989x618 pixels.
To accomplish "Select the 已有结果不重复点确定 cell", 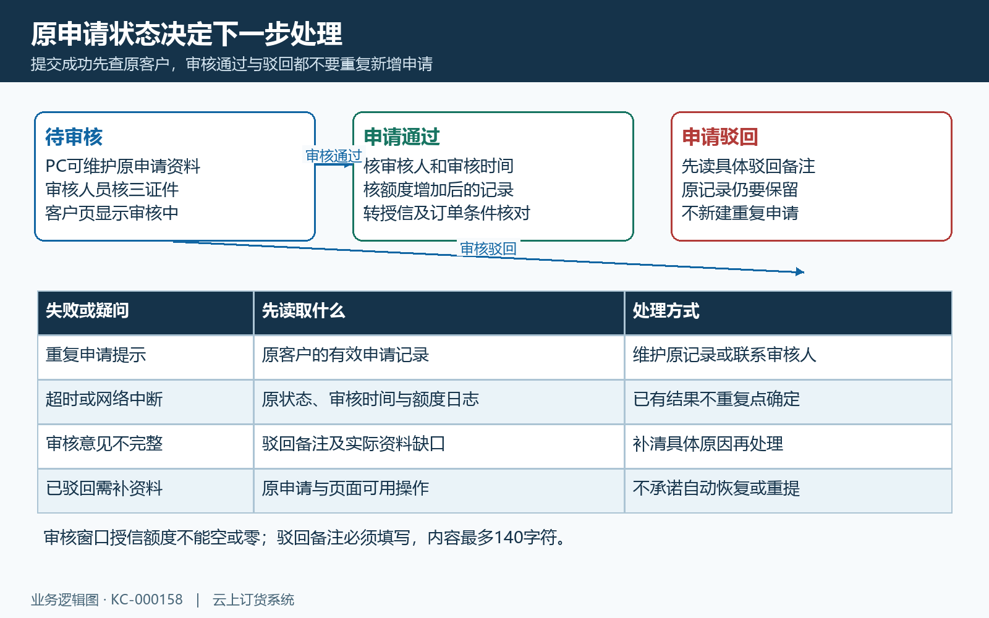I will pyautogui.click(x=788, y=402).
